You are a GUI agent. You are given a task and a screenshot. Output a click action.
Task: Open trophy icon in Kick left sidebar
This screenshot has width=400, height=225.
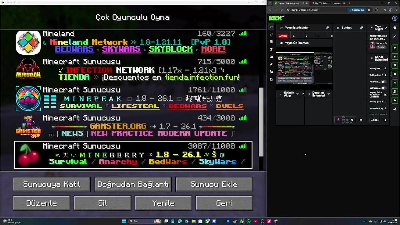pyautogui.click(x=271, y=49)
